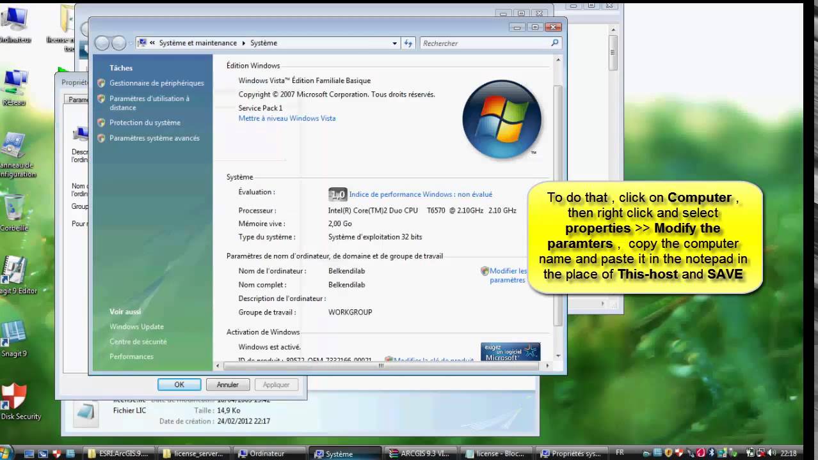Click the magnifier icon in Rechercher box
Screen dimensions: 818x460
[x=554, y=43]
